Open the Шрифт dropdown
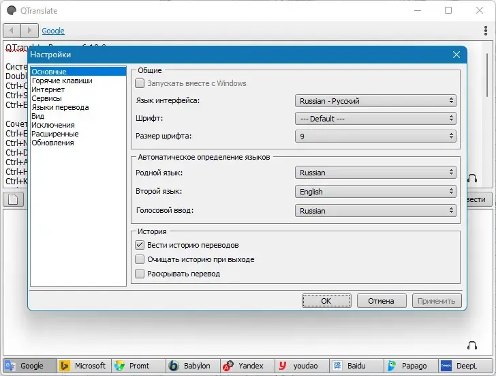Image resolution: width=496 pixels, height=376 pixels. tap(375, 119)
